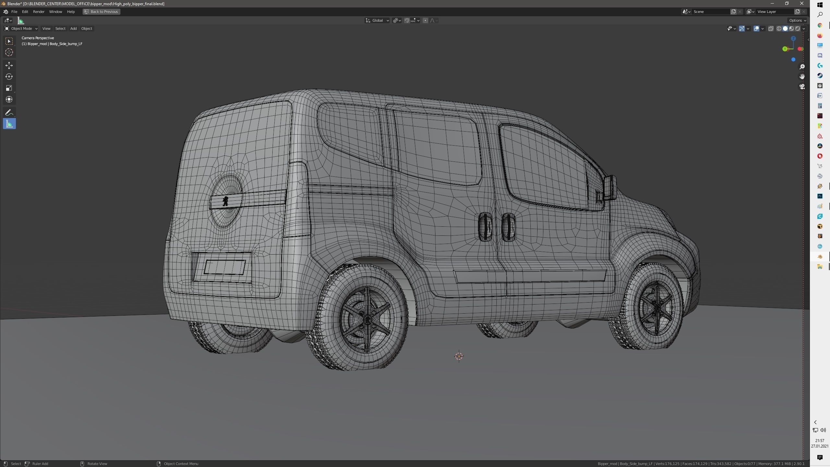Toggle the camera view icon
The height and width of the screenshot is (467, 830).
(801, 87)
